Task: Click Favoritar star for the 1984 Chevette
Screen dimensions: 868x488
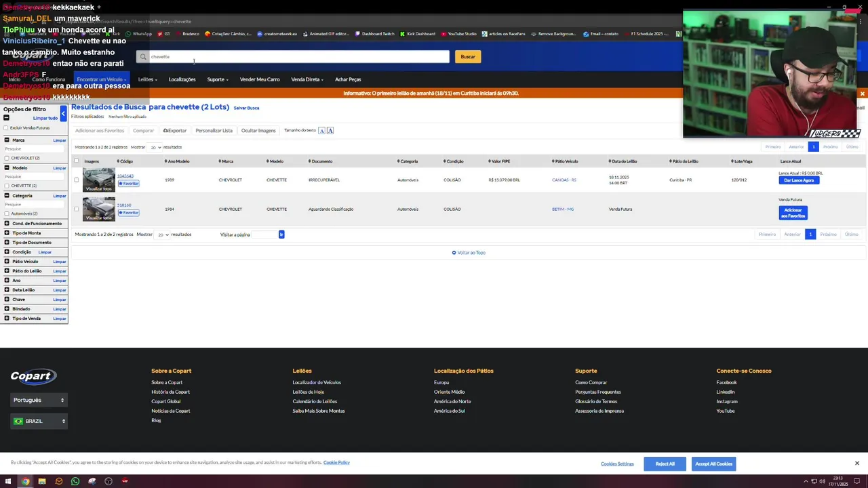Action: (x=128, y=213)
